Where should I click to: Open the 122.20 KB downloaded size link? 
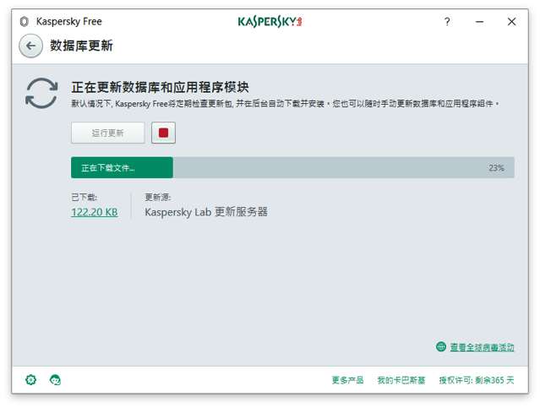tap(95, 212)
